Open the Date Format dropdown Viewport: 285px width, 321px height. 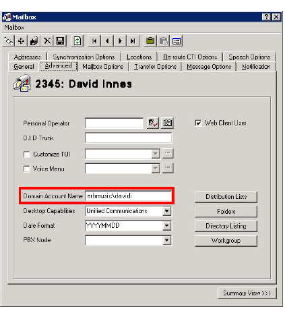pos(166,226)
